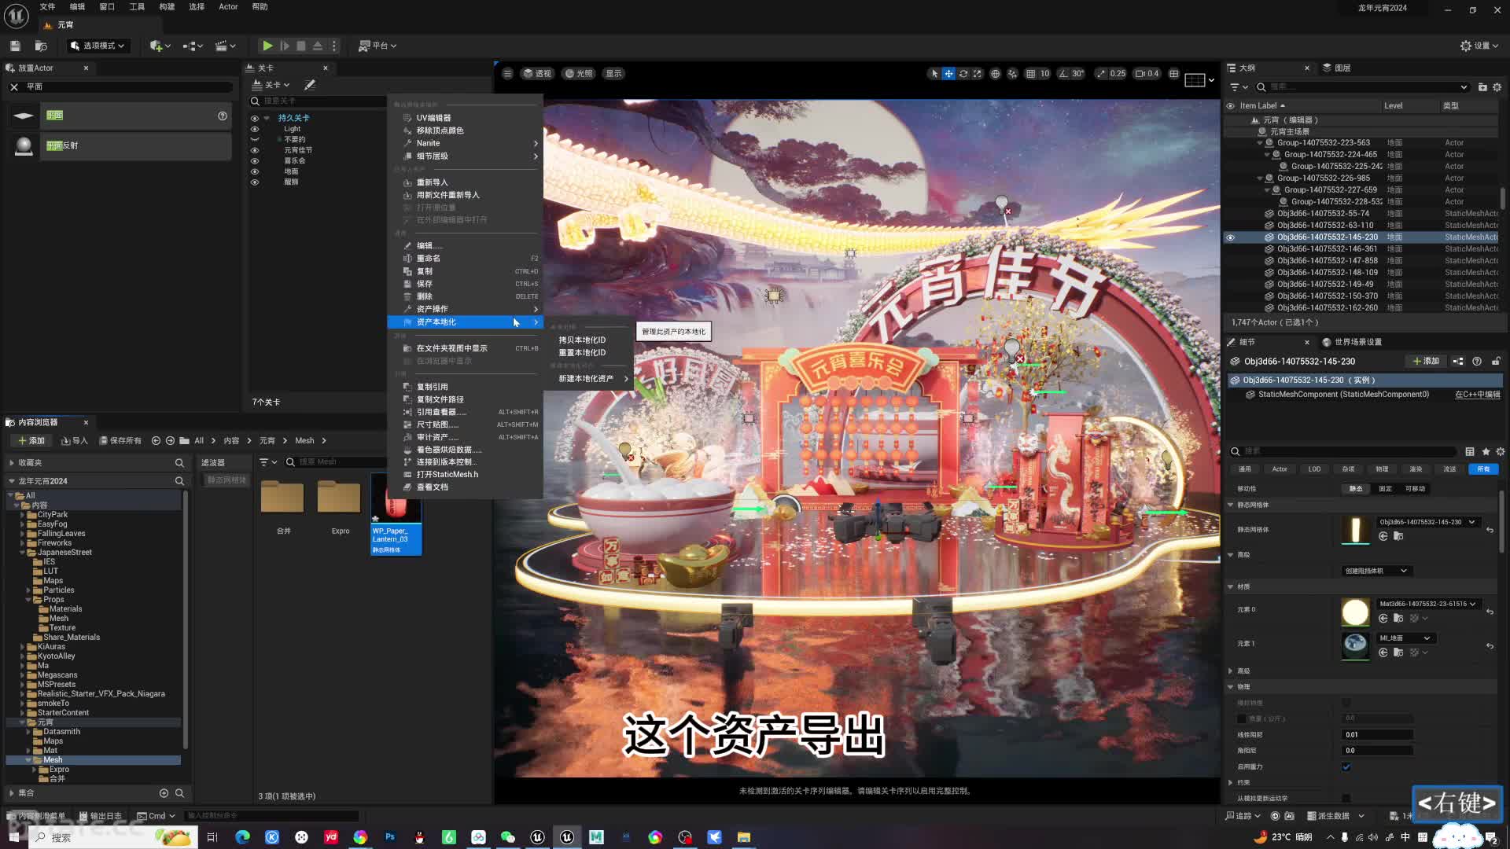Viewport: 1510px width, 849px height.
Task: Open 元素 0 material dropdown Mat3d66
Action: click(x=1427, y=604)
